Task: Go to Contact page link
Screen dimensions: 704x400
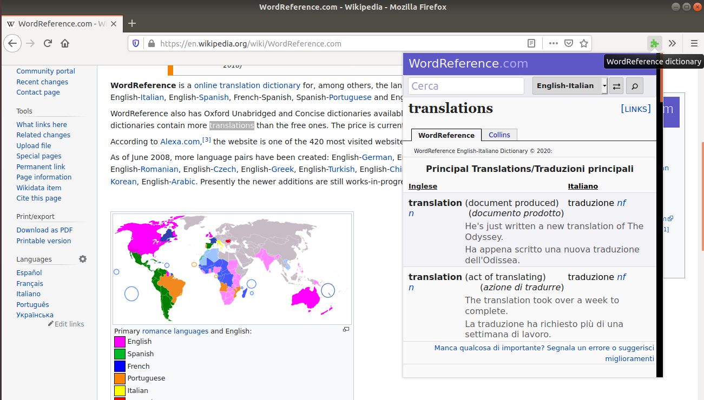Action: coord(38,92)
